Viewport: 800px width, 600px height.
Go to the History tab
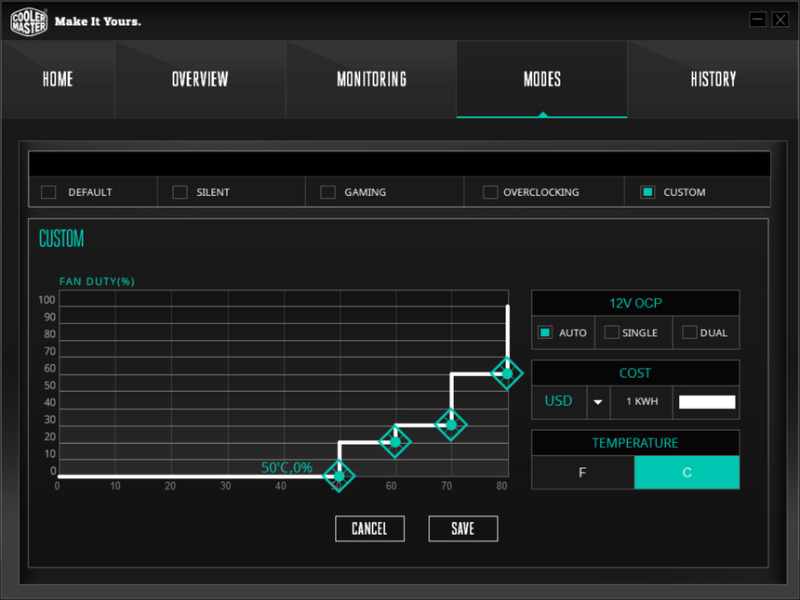click(x=713, y=79)
